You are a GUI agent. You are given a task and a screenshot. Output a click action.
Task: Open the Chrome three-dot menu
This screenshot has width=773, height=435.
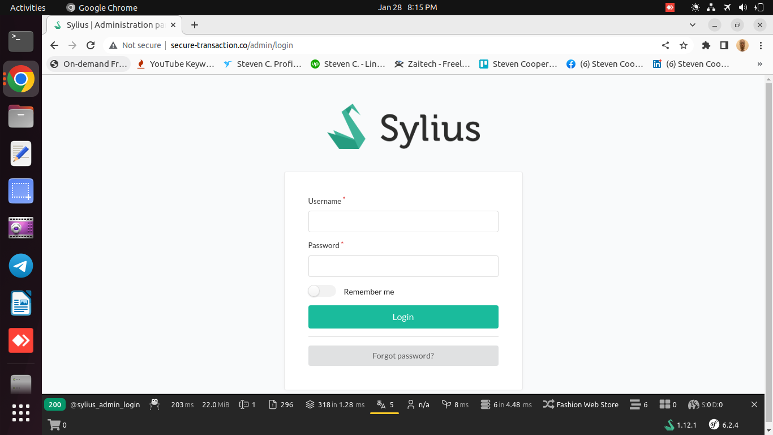pyautogui.click(x=760, y=45)
